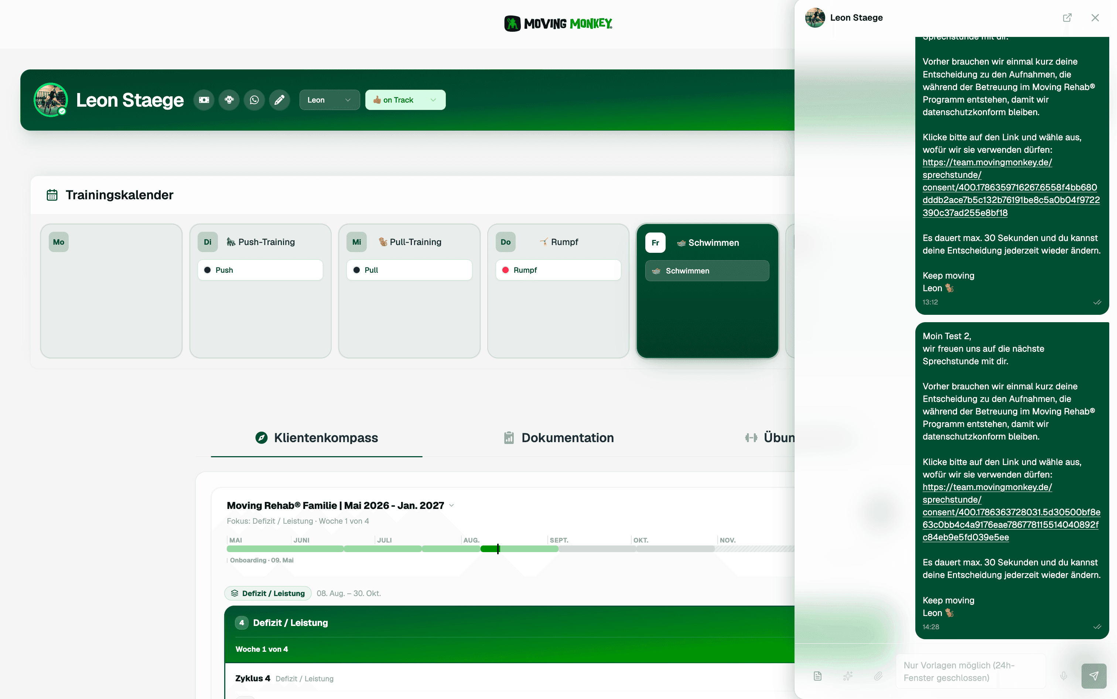1117x699 pixels.
Task: Click the "13:12" message timestamp
Action: [x=930, y=302]
